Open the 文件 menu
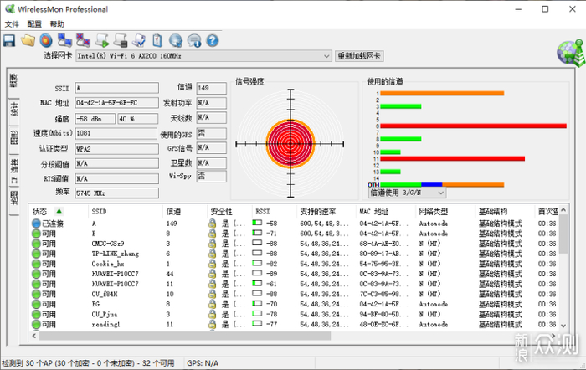 (12, 24)
